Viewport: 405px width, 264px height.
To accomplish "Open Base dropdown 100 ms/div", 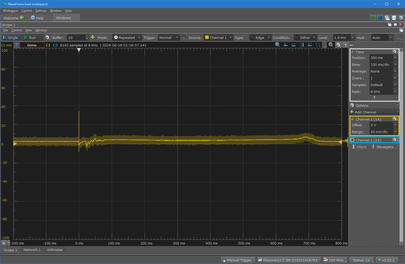I will [x=395, y=64].
